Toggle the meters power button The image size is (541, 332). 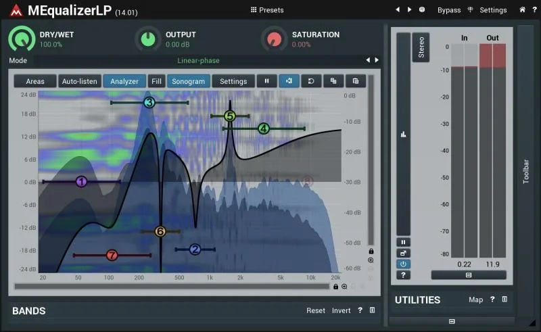coord(403,264)
